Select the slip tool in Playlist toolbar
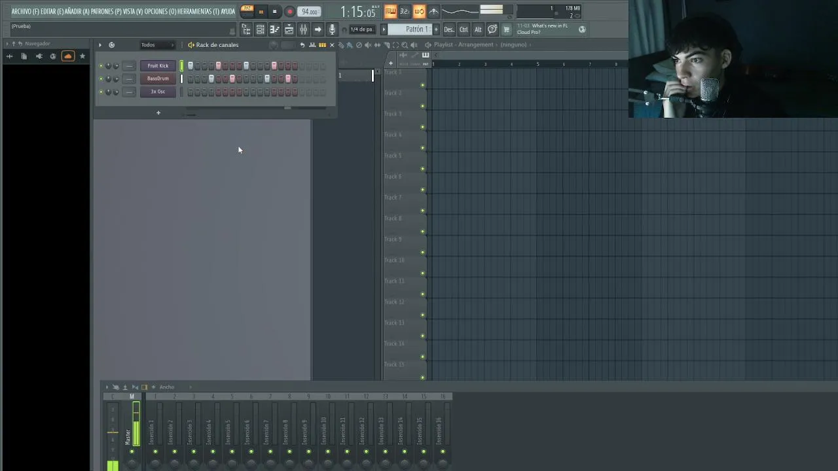This screenshot has height=471, width=838. 378,44
